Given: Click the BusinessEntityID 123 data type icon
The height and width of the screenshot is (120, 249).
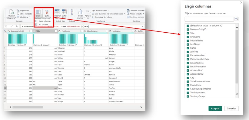Looking at the screenshot, I should pos(9,31).
